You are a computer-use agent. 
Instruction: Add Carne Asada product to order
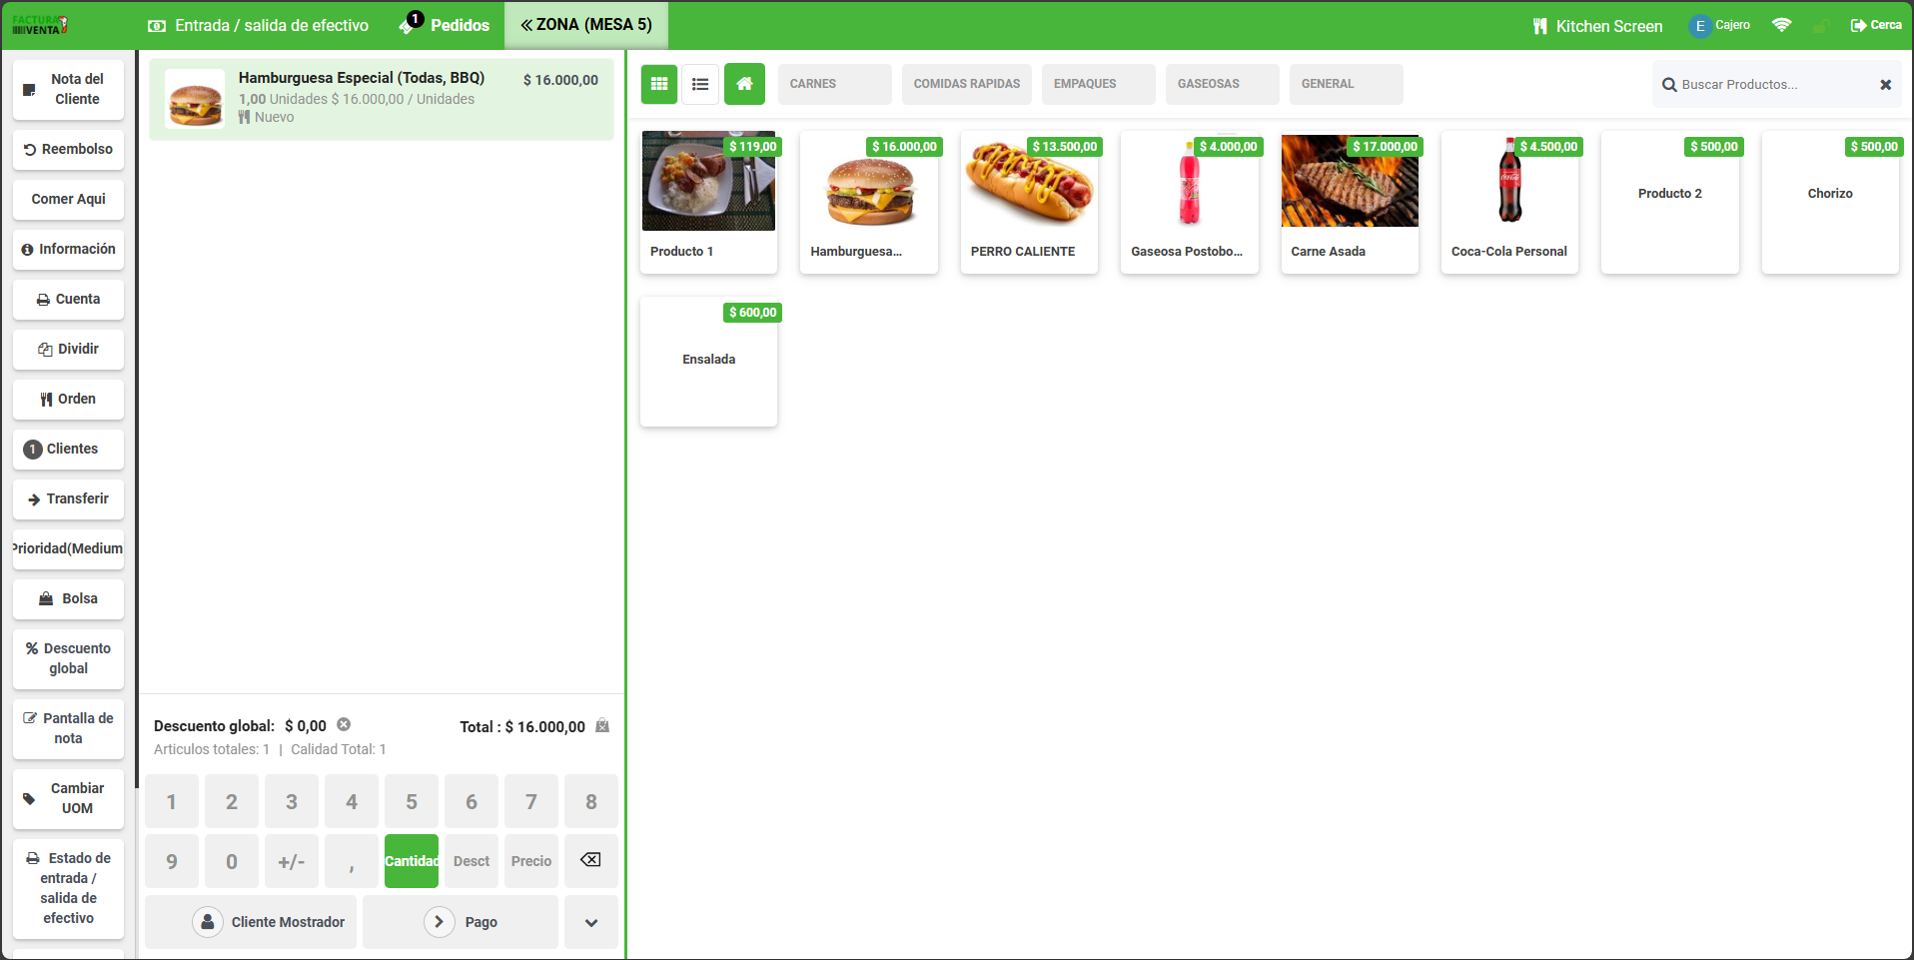pyautogui.click(x=1349, y=202)
